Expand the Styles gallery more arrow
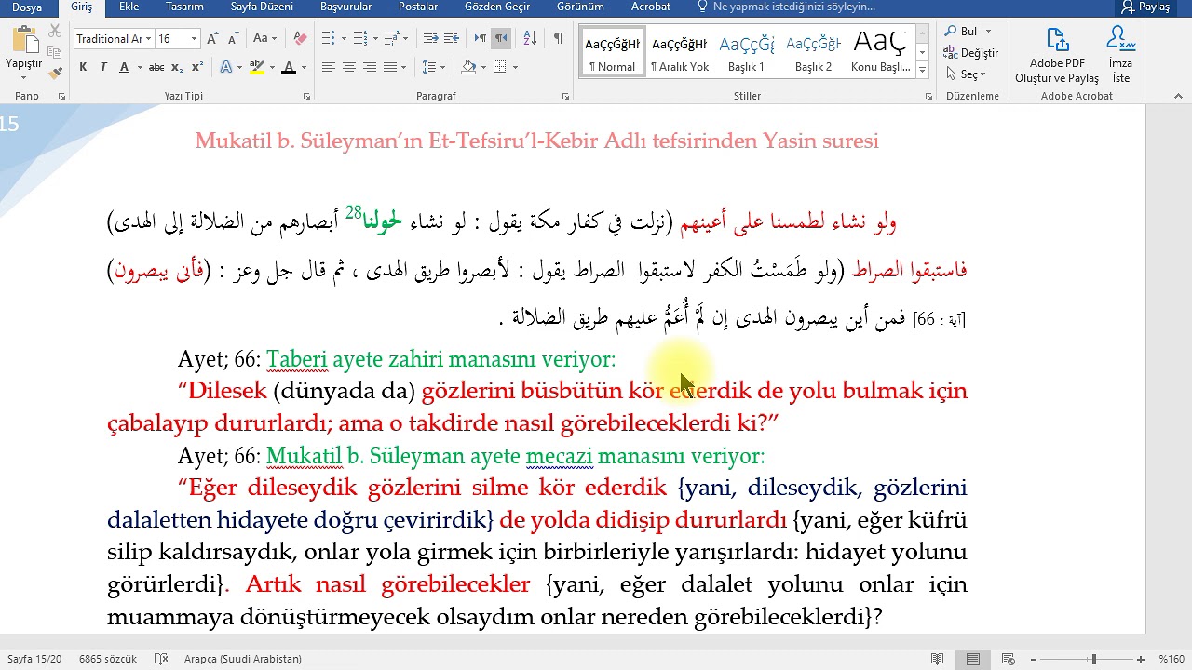 pos(922,71)
